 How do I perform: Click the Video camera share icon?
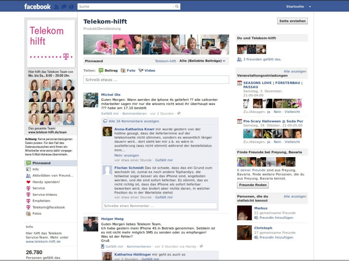[x=141, y=71]
